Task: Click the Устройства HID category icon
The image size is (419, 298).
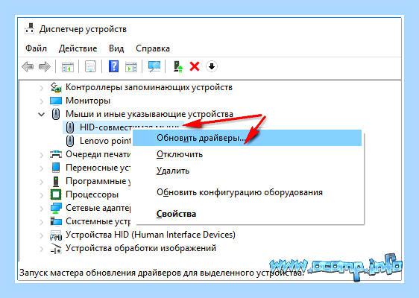Action: point(56,235)
